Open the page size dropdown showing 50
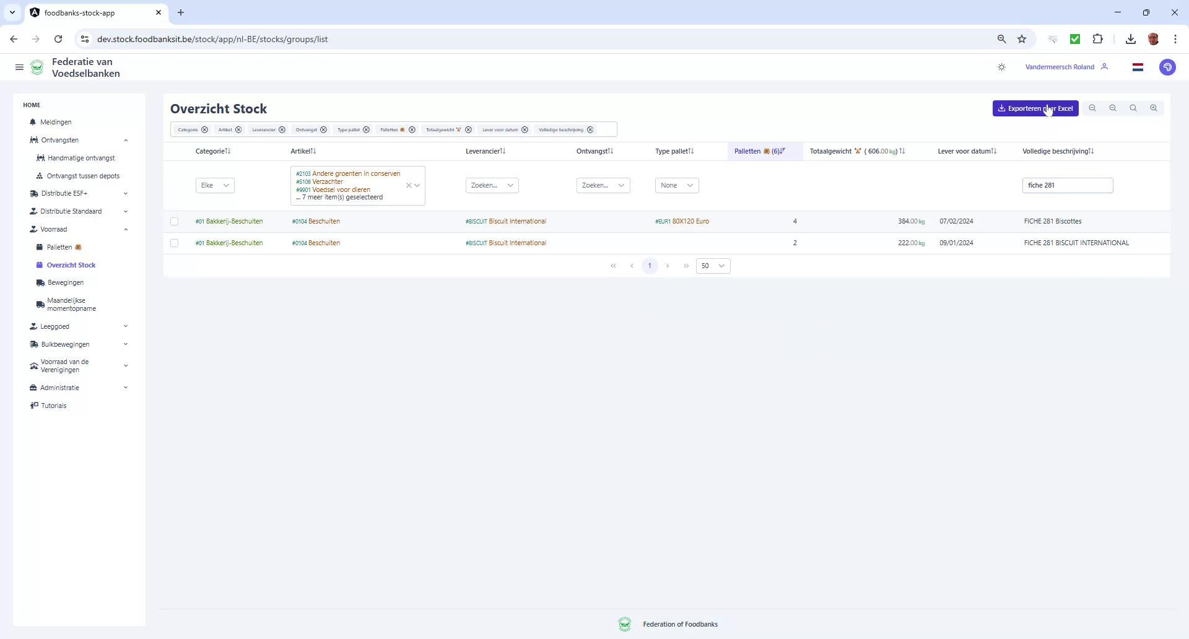The height and width of the screenshot is (639, 1189). point(713,266)
